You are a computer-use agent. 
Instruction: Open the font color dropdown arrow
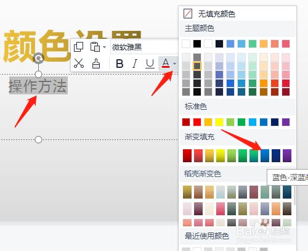pyautogui.click(x=174, y=64)
